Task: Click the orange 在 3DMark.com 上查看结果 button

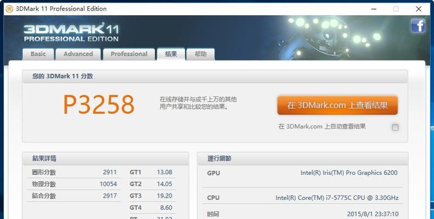Action: [x=337, y=105]
